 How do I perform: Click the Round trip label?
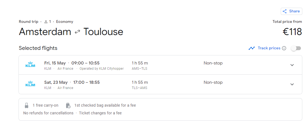(28, 21)
